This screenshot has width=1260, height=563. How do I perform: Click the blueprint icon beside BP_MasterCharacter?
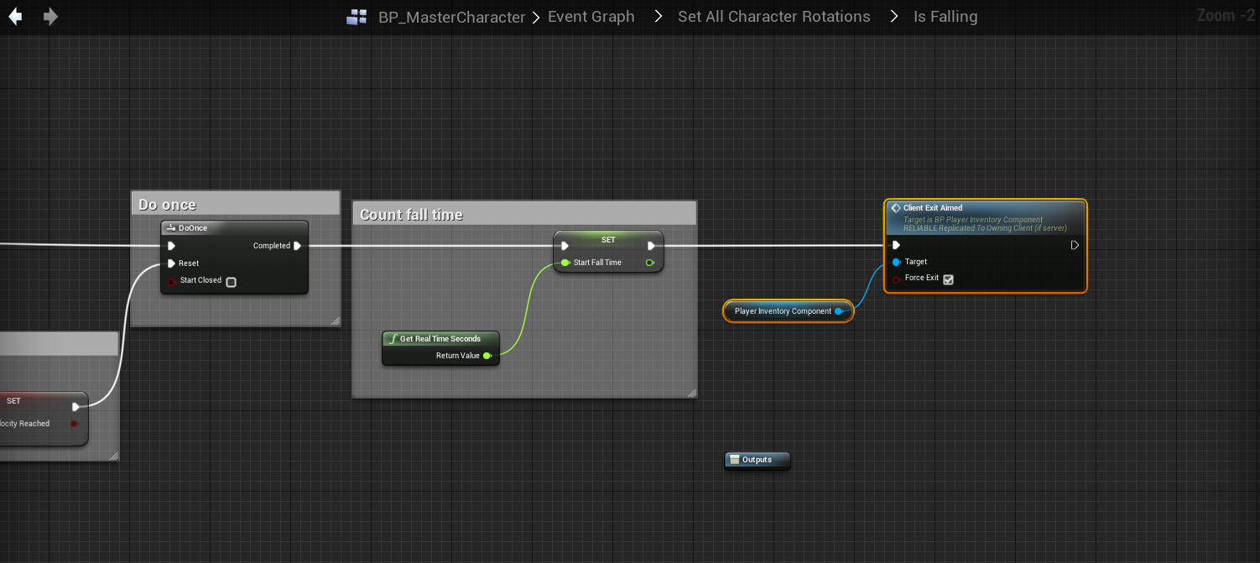(357, 18)
